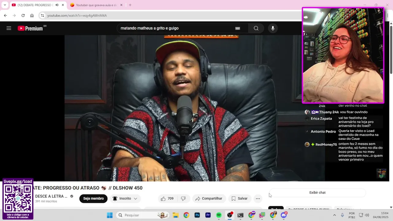Reload the current page
This screenshot has width=393, height=221.
tap(23, 15)
